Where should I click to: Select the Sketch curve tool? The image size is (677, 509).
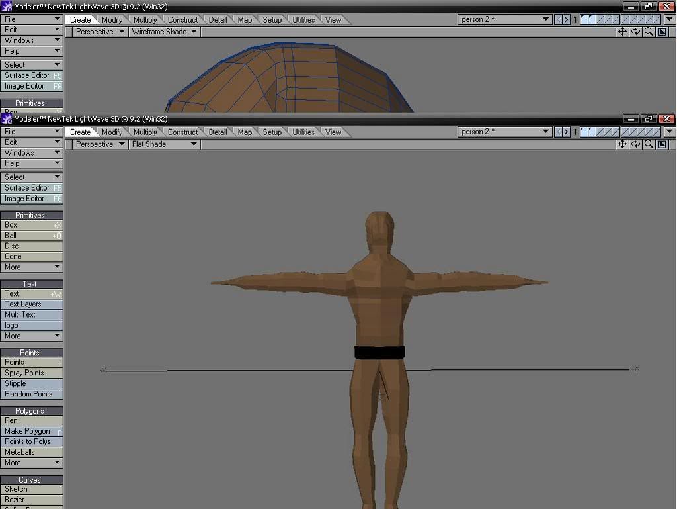pyautogui.click(x=32, y=489)
